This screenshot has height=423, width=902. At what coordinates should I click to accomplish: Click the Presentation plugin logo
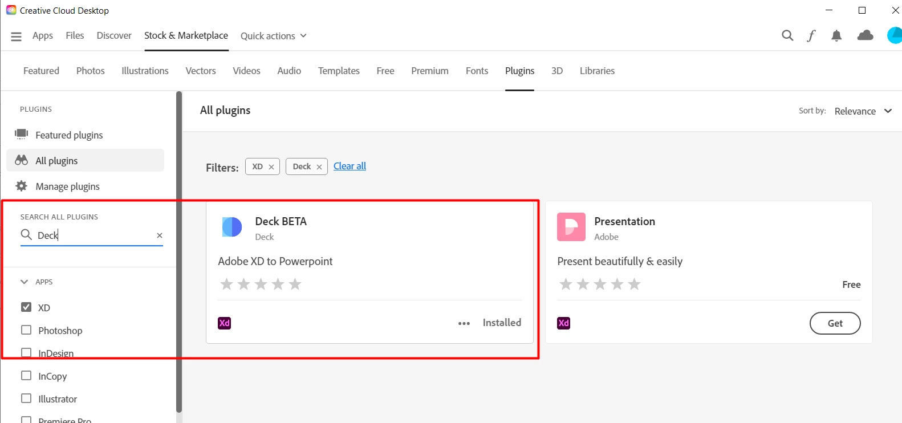click(x=571, y=227)
